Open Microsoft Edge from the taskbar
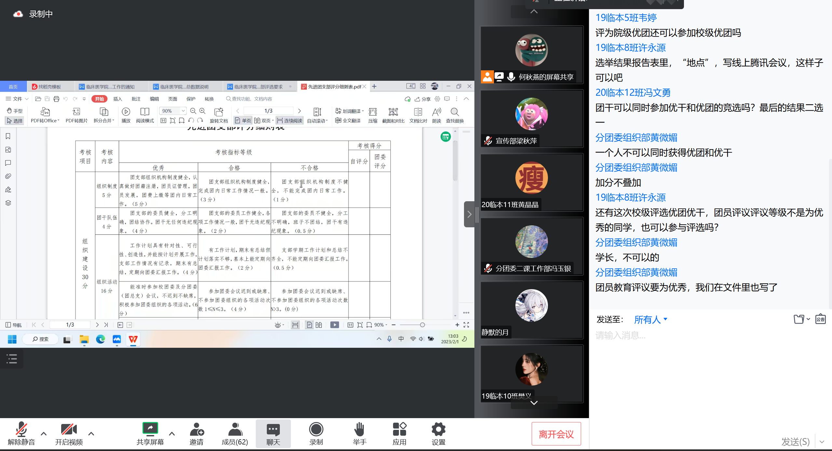This screenshot has height=451, width=832. coord(101,339)
